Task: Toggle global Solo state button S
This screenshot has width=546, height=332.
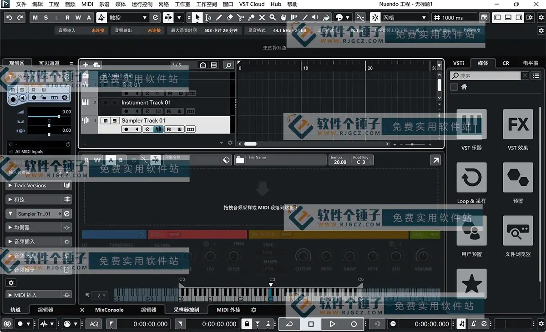Action: point(46,18)
